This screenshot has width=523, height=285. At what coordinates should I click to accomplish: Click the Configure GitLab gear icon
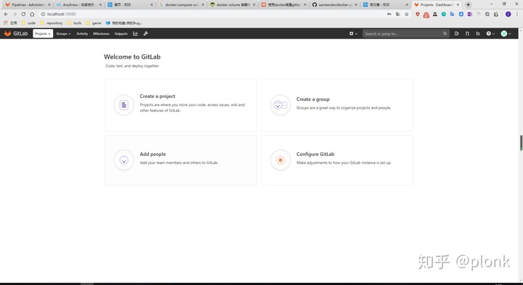click(280, 160)
